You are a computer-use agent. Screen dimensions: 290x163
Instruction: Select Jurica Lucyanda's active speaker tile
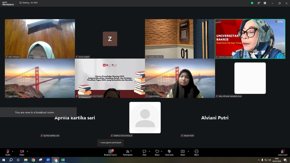(250, 39)
